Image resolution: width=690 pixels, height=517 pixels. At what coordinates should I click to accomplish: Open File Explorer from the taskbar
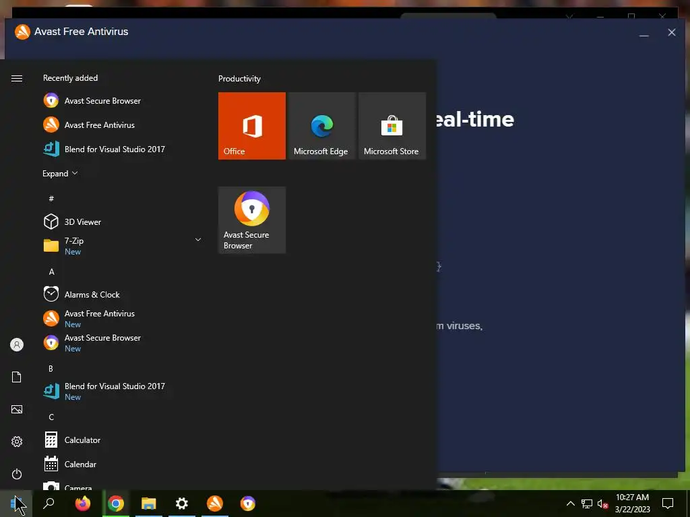pyautogui.click(x=149, y=504)
